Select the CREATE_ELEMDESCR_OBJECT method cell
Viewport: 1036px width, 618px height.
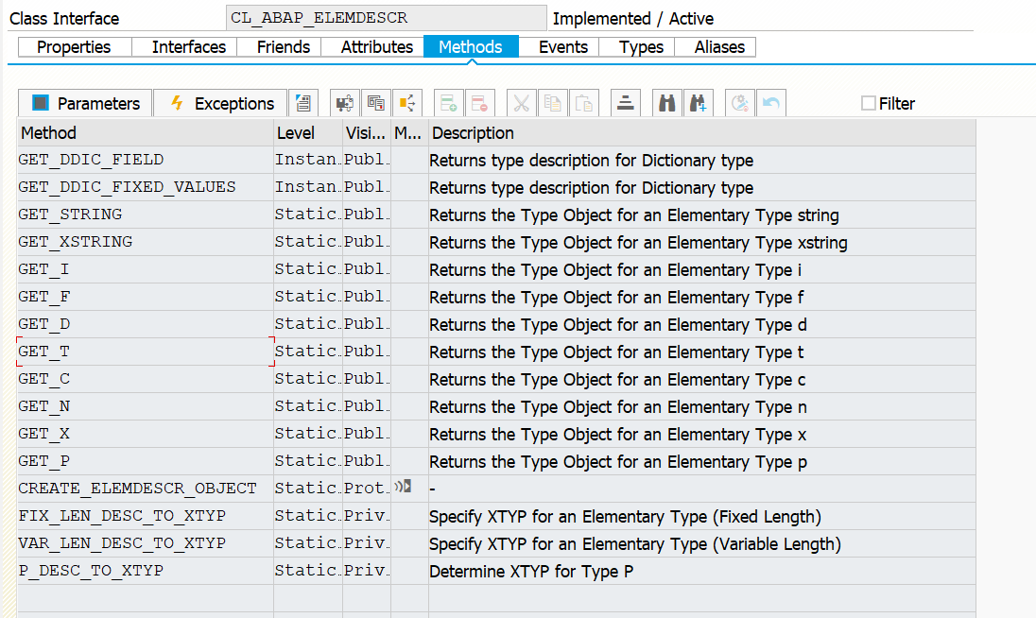146,489
